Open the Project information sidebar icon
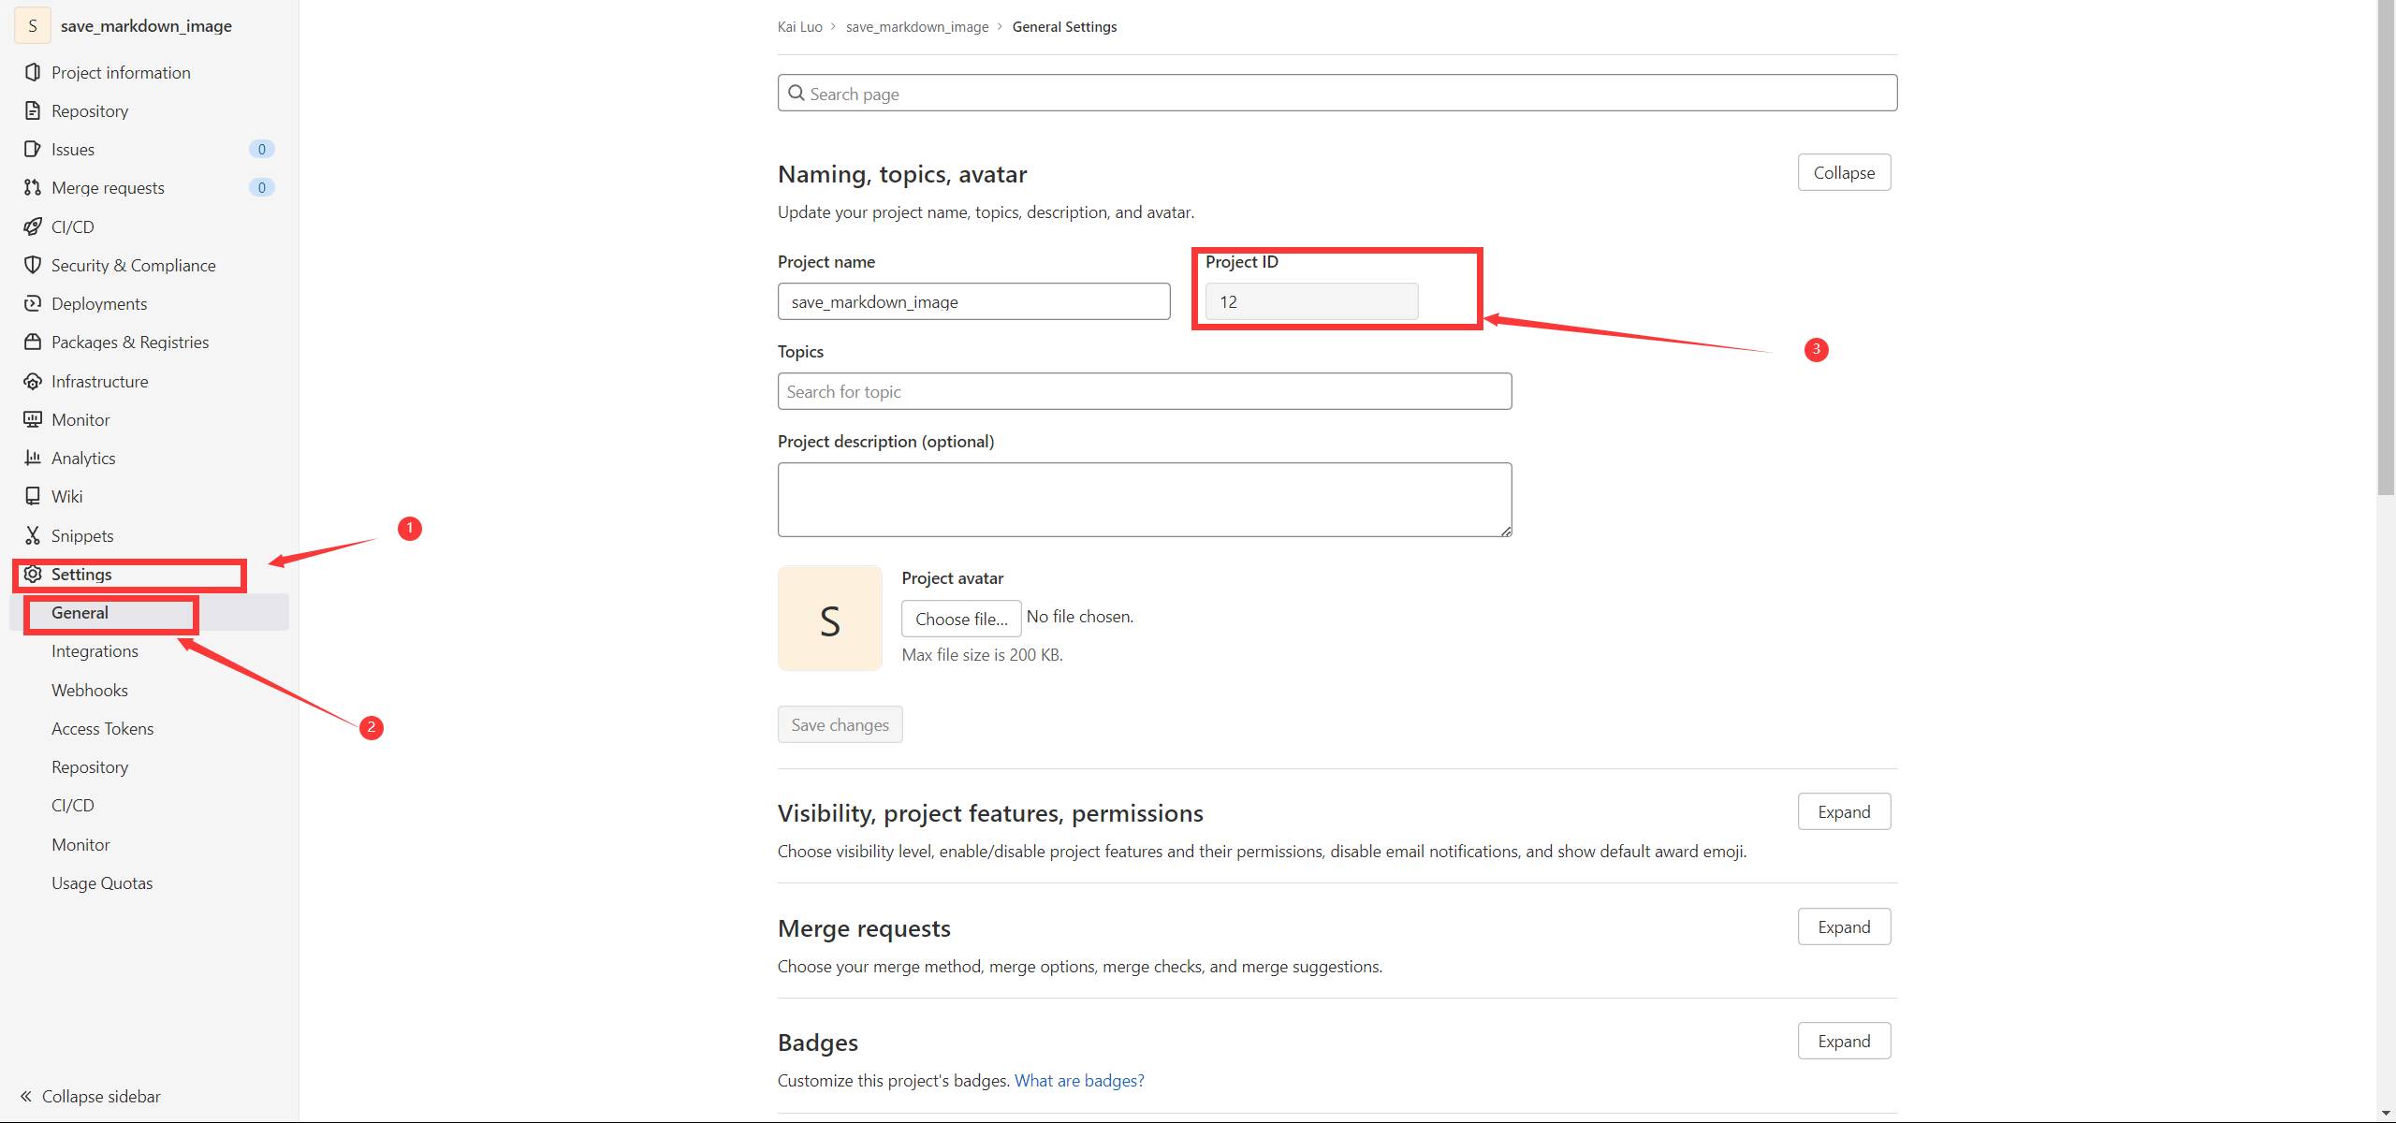The height and width of the screenshot is (1123, 2396). click(33, 72)
